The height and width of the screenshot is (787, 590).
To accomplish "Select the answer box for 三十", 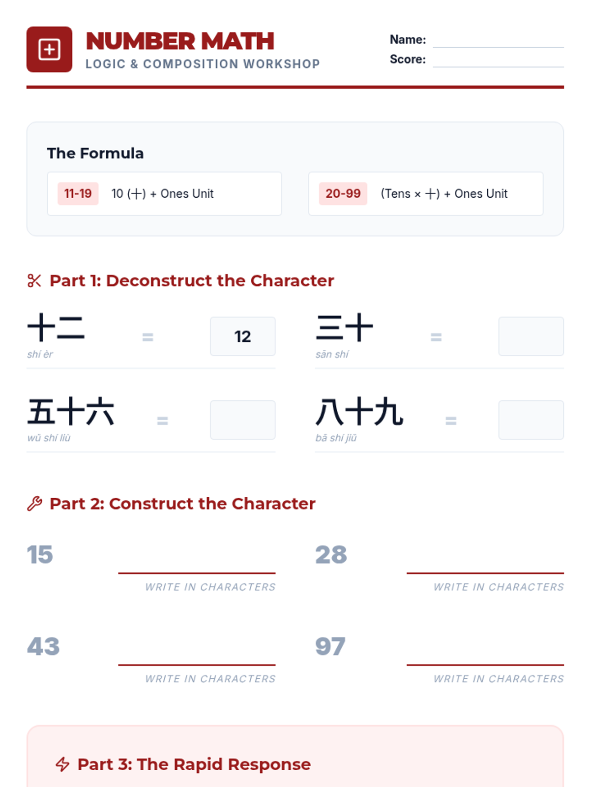I will coord(531,336).
